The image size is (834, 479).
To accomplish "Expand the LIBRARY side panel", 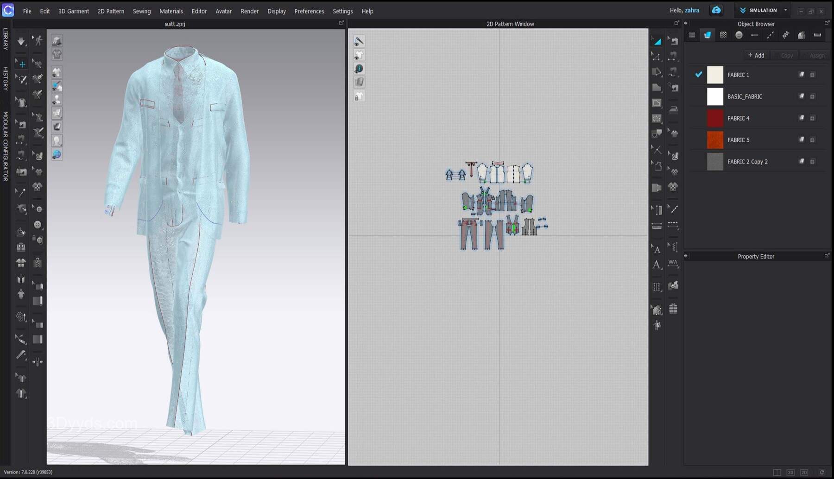I will [6, 39].
